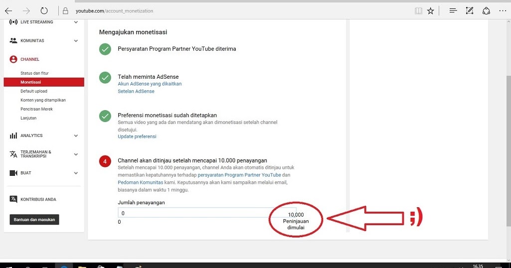Open Kontribusi Anda sidebar entry
This screenshot has width=511, height=268.
(38, 199)
